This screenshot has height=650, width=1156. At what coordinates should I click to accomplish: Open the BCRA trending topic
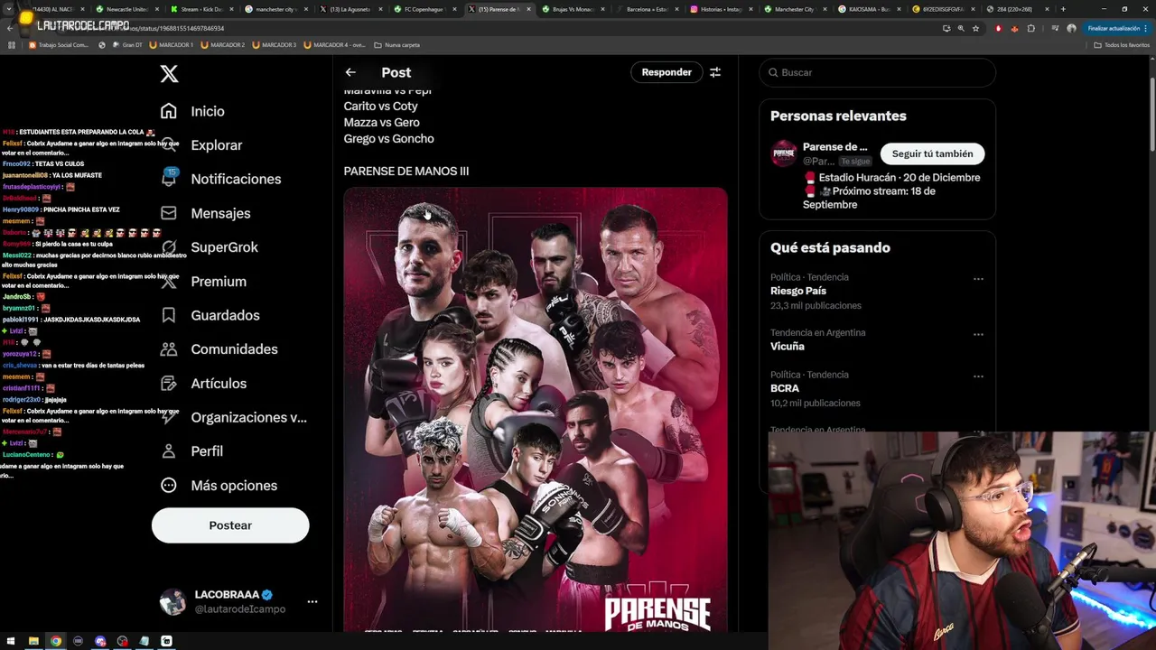coord(785,388)
